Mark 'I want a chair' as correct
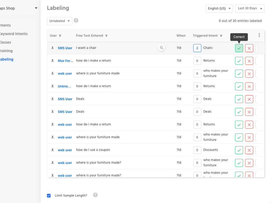The image size is (271, 203). (239, 48)
